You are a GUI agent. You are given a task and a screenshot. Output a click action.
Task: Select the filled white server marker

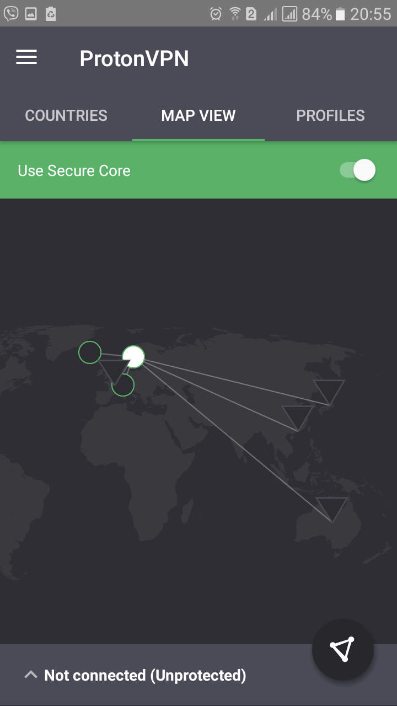click(133, 357)
